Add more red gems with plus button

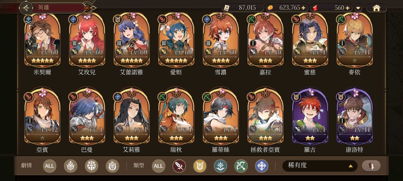point(348,8)
